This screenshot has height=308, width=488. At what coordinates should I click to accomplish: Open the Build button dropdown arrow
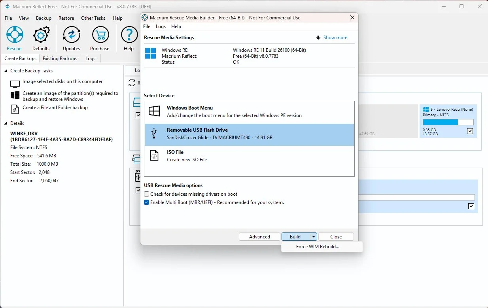(314, 237)
